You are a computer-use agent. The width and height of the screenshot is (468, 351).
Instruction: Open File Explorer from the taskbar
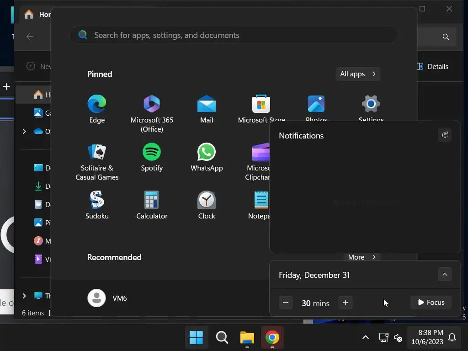click(247, 338)
